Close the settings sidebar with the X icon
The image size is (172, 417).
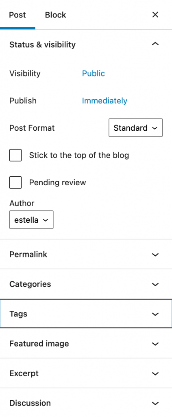155,15
